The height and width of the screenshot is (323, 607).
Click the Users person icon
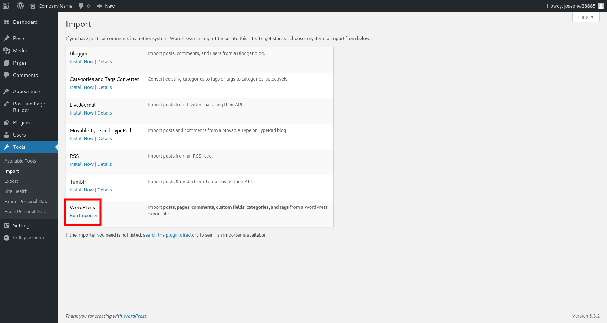point(7,135)
